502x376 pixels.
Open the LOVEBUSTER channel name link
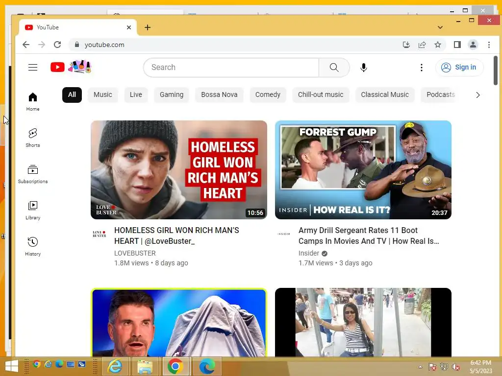[x=135, y=253]
